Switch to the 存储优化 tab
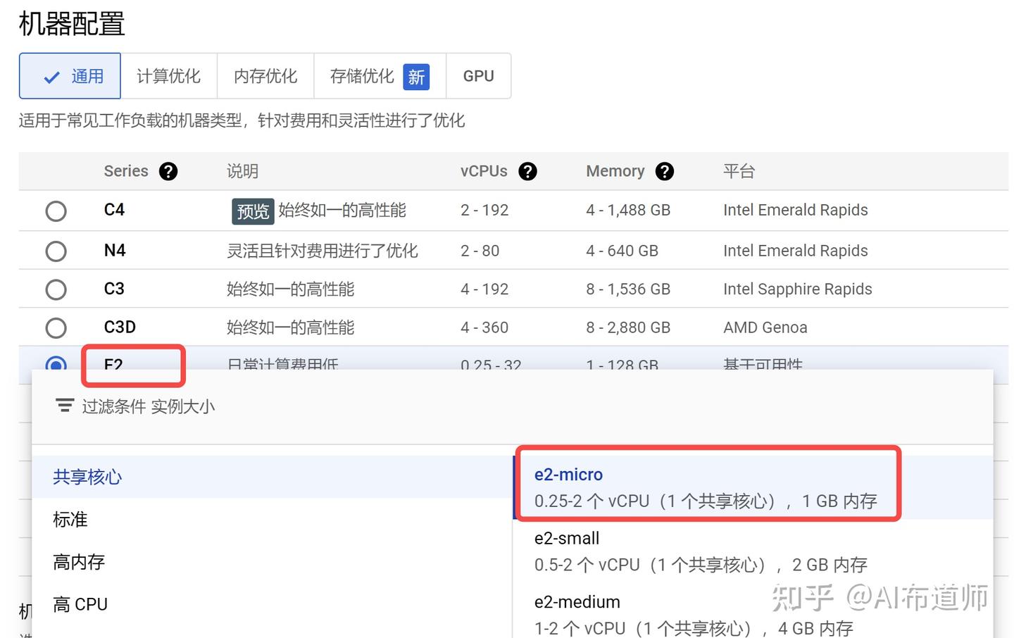Viewport: 1014px width, 638px height. pyautogui.click(x=380, y=76)
